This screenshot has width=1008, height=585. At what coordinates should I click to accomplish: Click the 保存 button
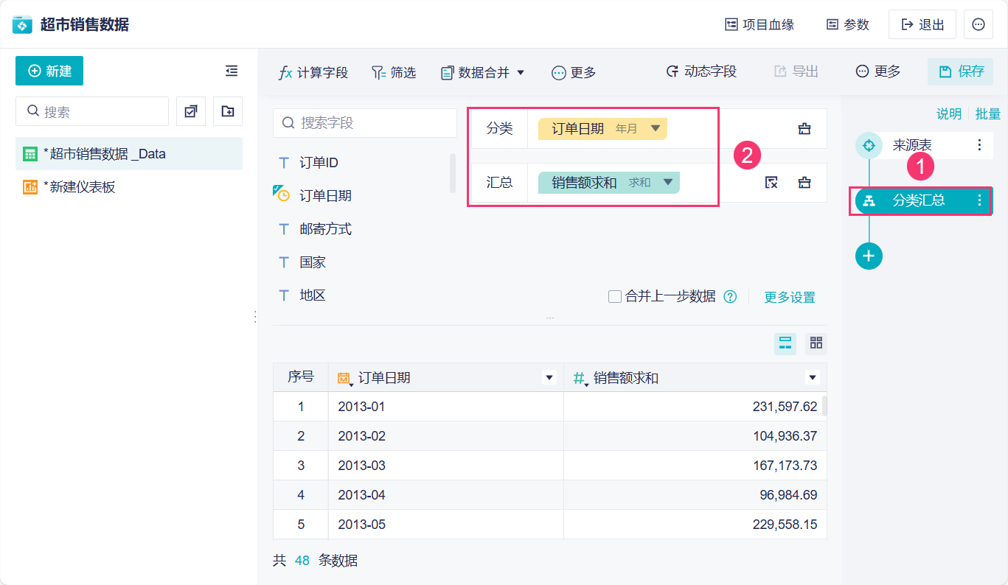tap(960, 71)
